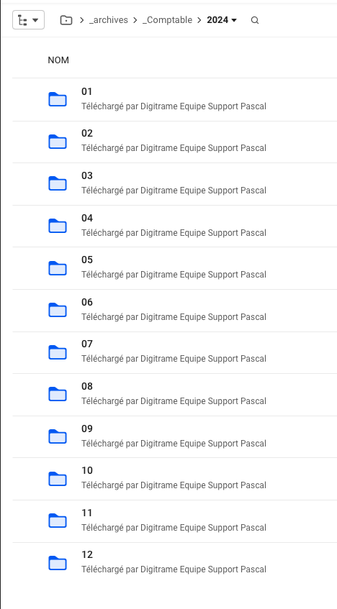This screenshot has height=609, width=337.
Task: Open the folder named 08
Action: 87,386
